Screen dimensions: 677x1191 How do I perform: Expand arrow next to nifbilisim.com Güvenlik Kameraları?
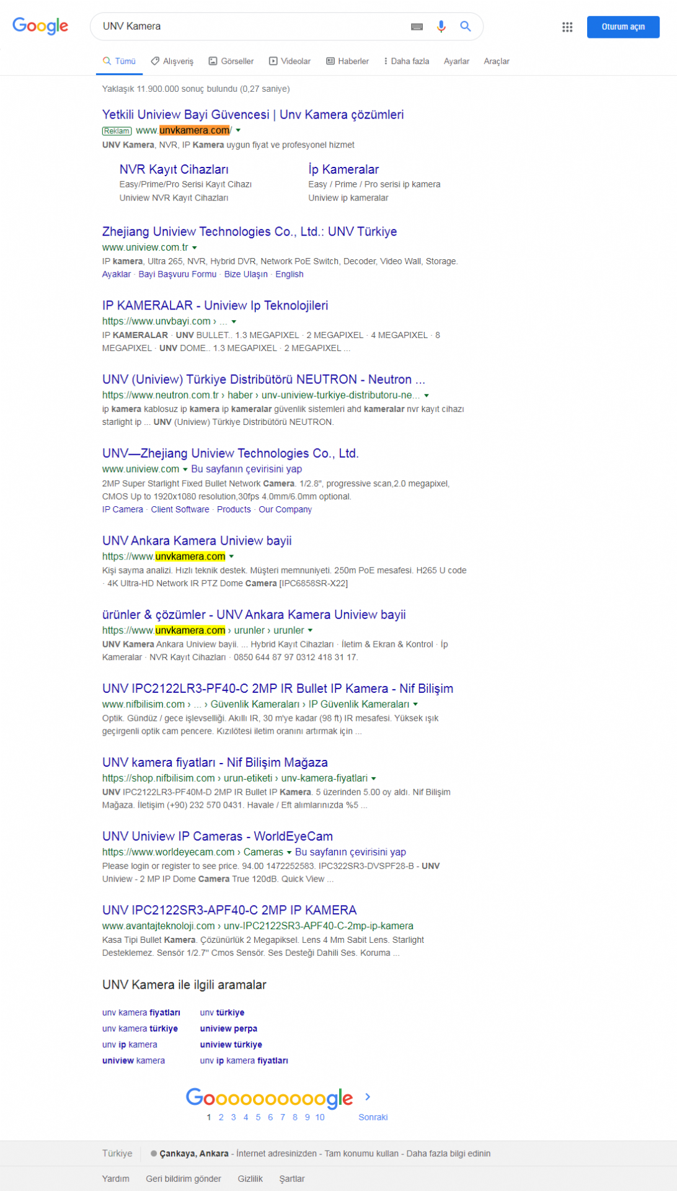pyautogui.click(x=415, y=704)
